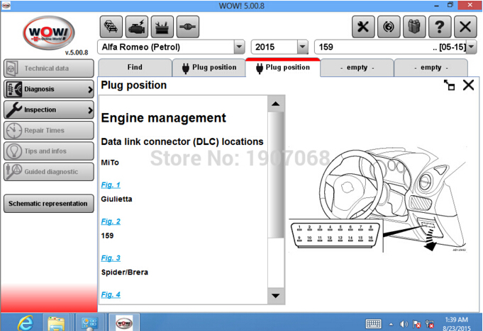Open the battery toolbox icon

162,27
